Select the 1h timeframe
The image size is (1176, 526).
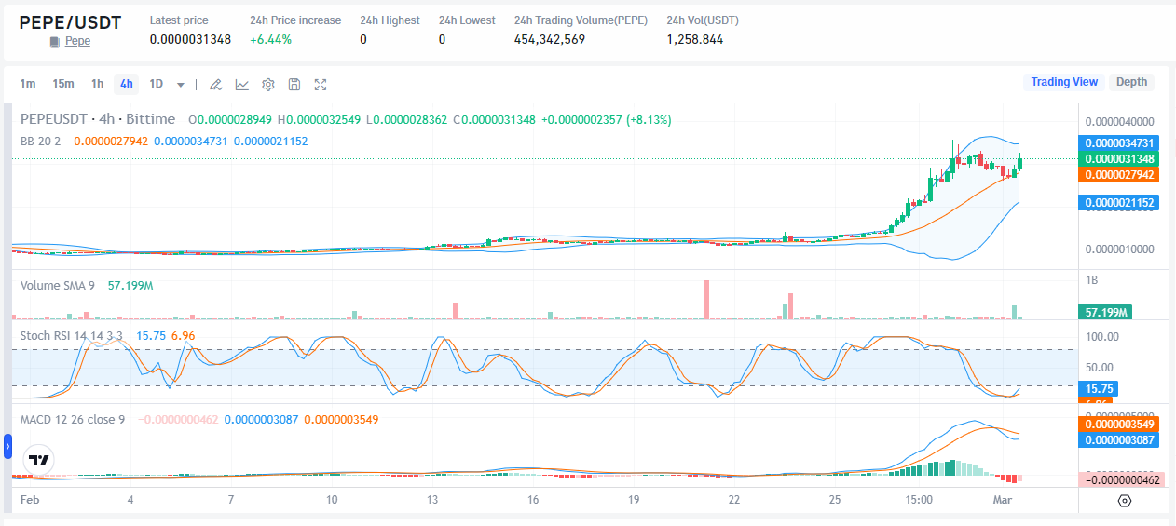[97, 84]
